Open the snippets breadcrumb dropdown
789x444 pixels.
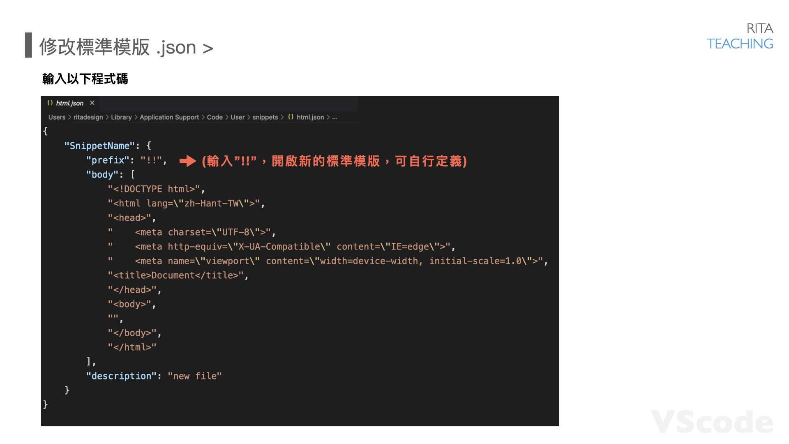coord(265,117)
